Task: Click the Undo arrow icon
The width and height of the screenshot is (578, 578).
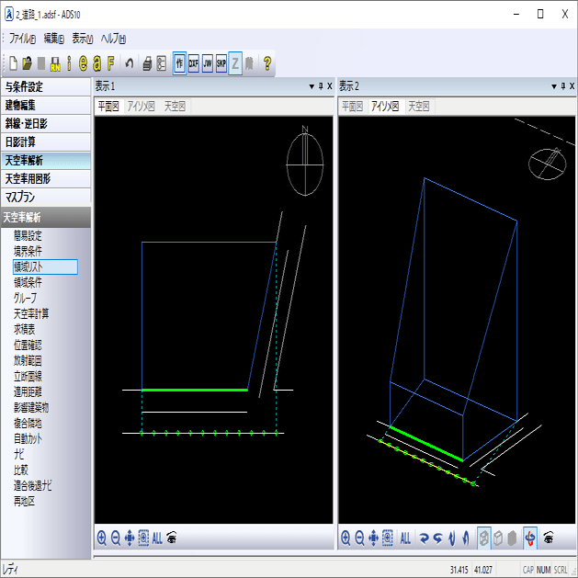Action: coord(129,63)
